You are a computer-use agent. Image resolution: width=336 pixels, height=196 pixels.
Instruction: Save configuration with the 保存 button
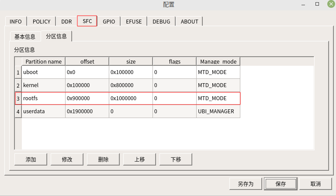coord(281,184)
